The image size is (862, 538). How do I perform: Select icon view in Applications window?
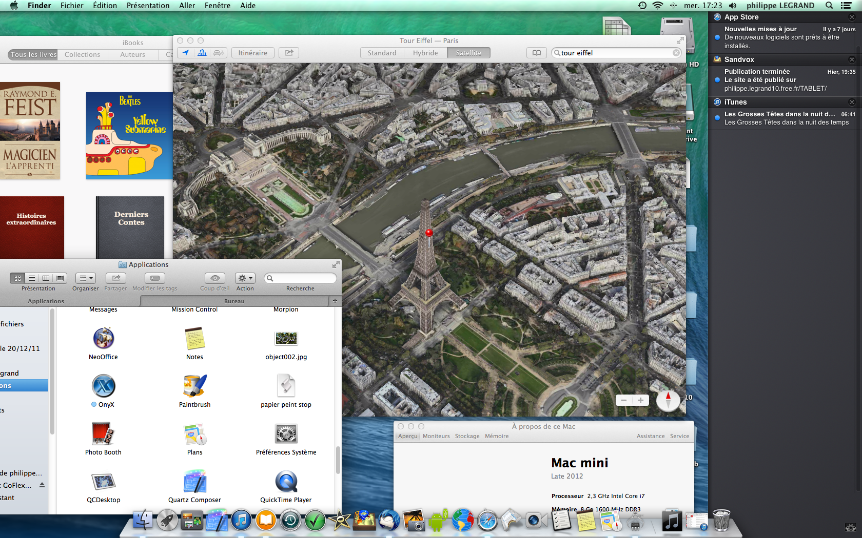coord(17,278)
